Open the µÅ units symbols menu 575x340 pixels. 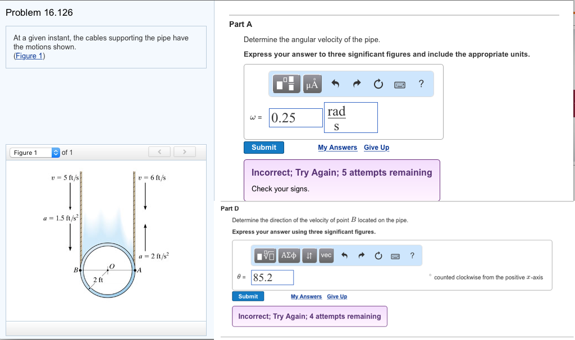click(x=312, y=84)
